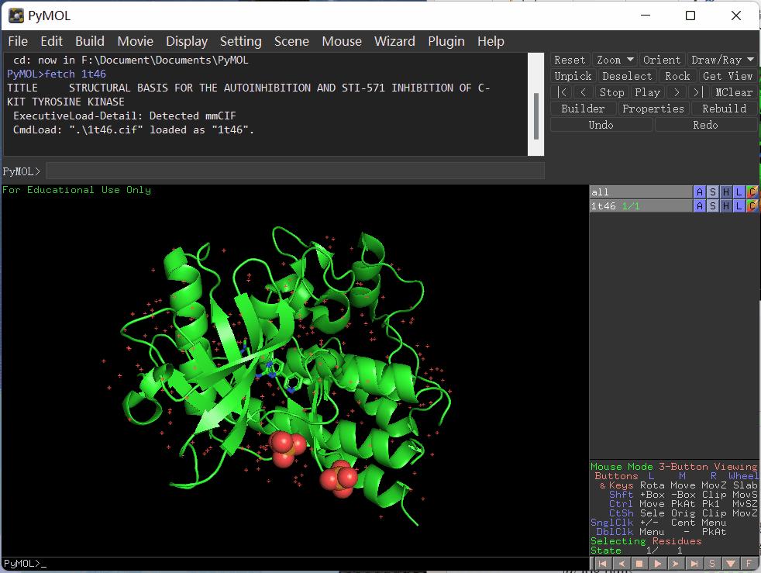Open the Wizard menu
The height and width of the screenshot is (573, 761).
tap(394, 41)
